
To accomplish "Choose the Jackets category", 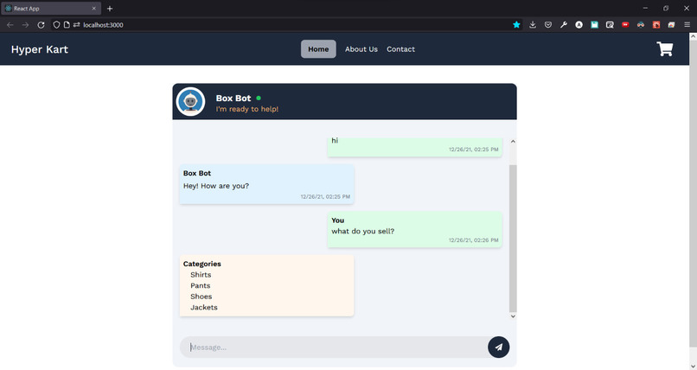I will click(203, 308).
